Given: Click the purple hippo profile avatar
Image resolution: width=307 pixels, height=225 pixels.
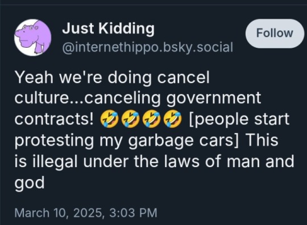Looking at the screenshot, I should click(33, 37).
